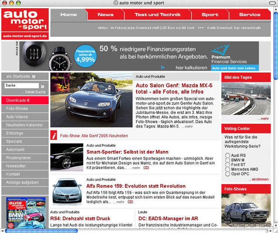Open Kontakt in the sidebar
The width and height of the screenshot is (278, 233).
tap(25, 174)
